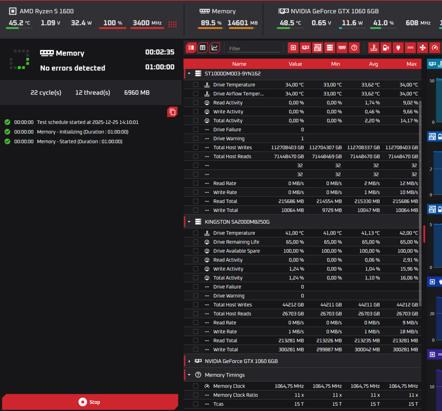Viewport: 442px width, 411px height.
Task: Click the memory icon in the top status bar
Action: 205,11
